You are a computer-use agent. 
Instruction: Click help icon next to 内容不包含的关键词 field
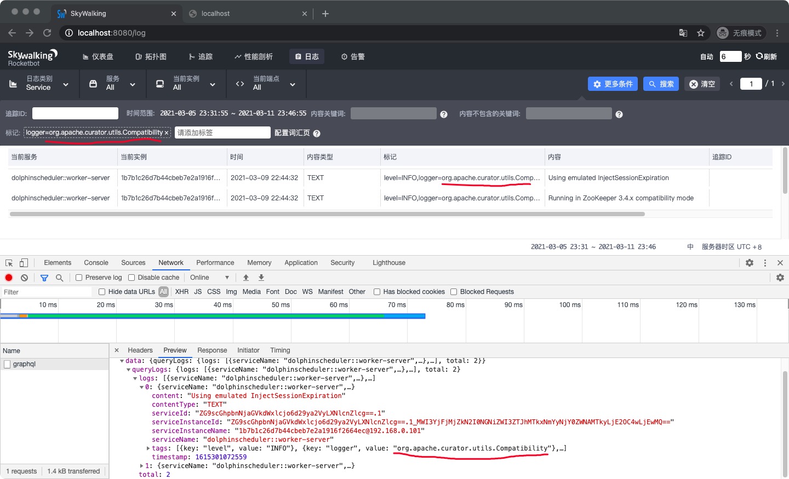tap(619, 114)
